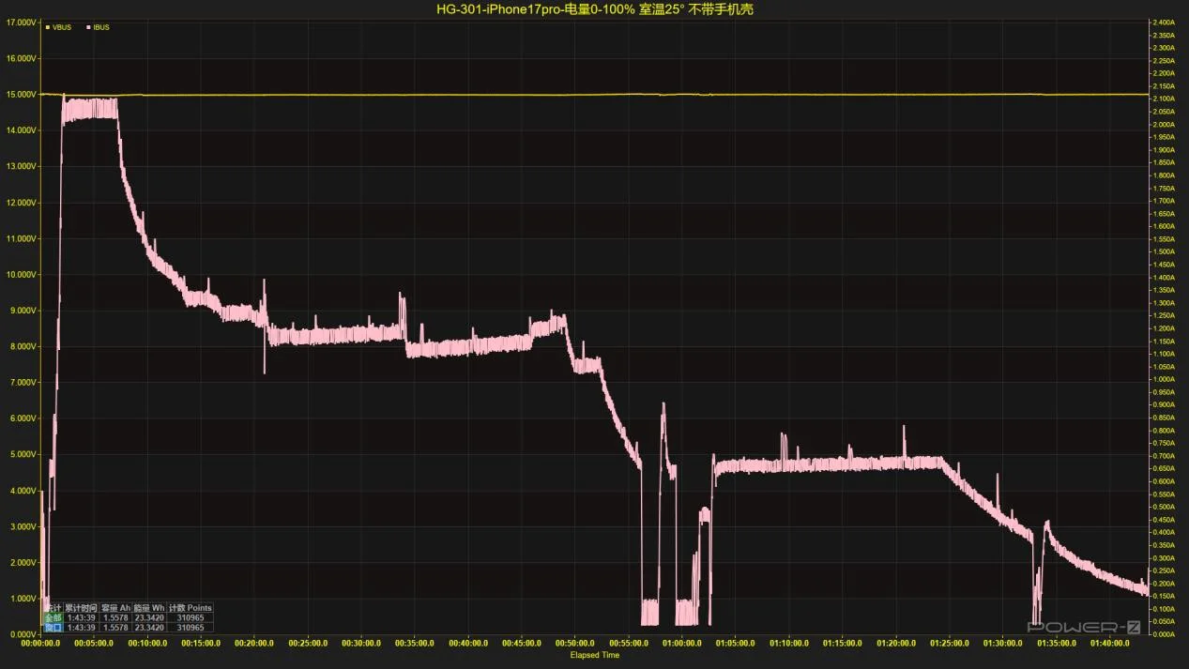Click the 累计时间 column header
The height and width of the screenshot is (669, 1189).
coord(81,608)
